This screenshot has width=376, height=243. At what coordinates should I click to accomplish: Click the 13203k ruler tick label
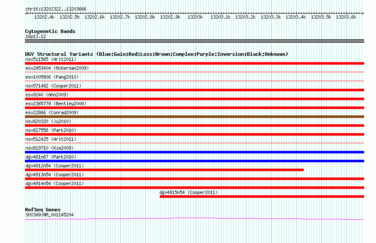(195, 17)
